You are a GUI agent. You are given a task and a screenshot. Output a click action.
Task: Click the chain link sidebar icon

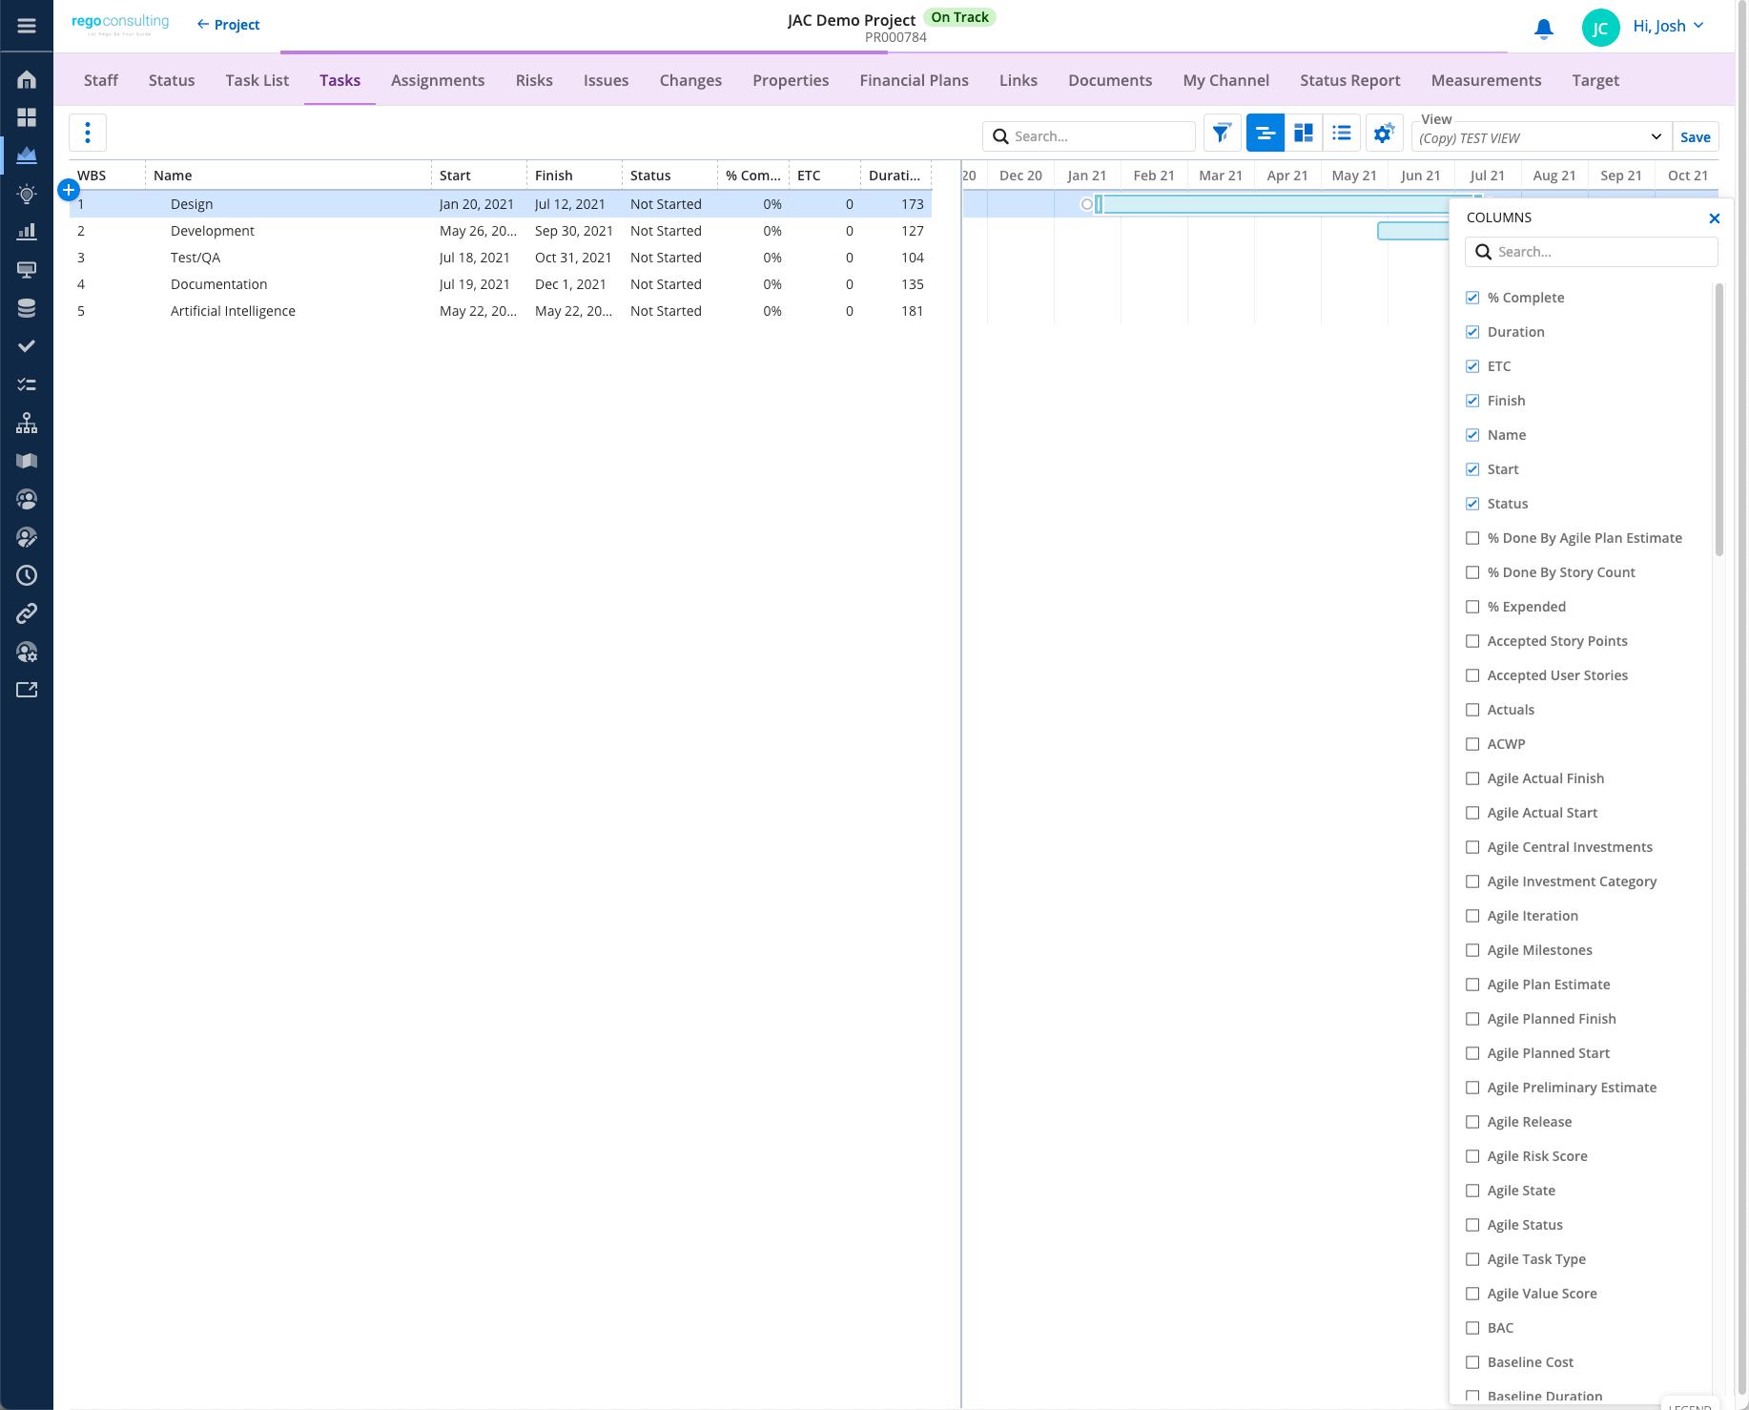coord(27,613)
